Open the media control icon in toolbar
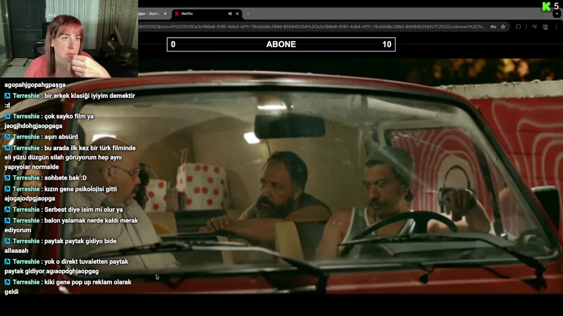Viewport: 563px width, 316px height. [534, 27]
